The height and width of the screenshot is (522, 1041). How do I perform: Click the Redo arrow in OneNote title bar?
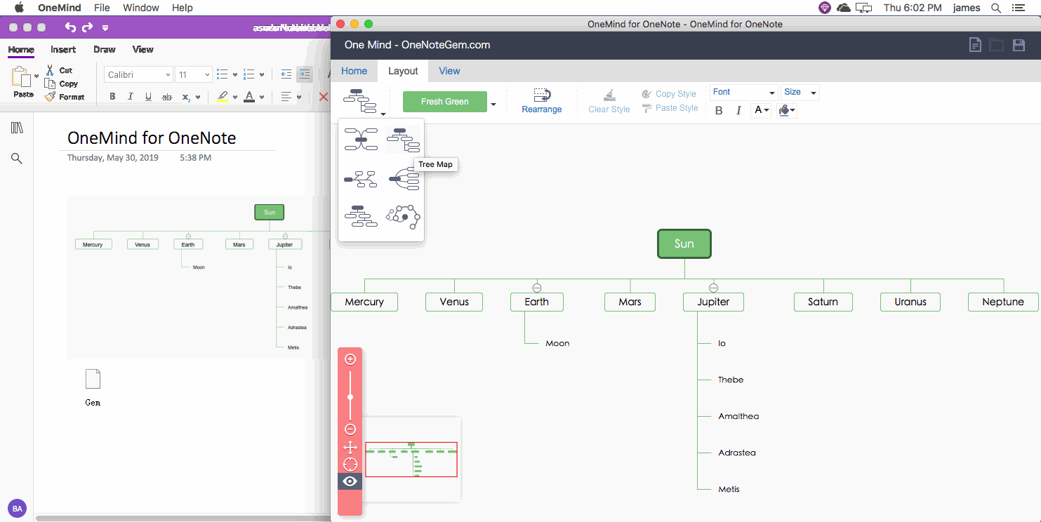click(87, 27)
